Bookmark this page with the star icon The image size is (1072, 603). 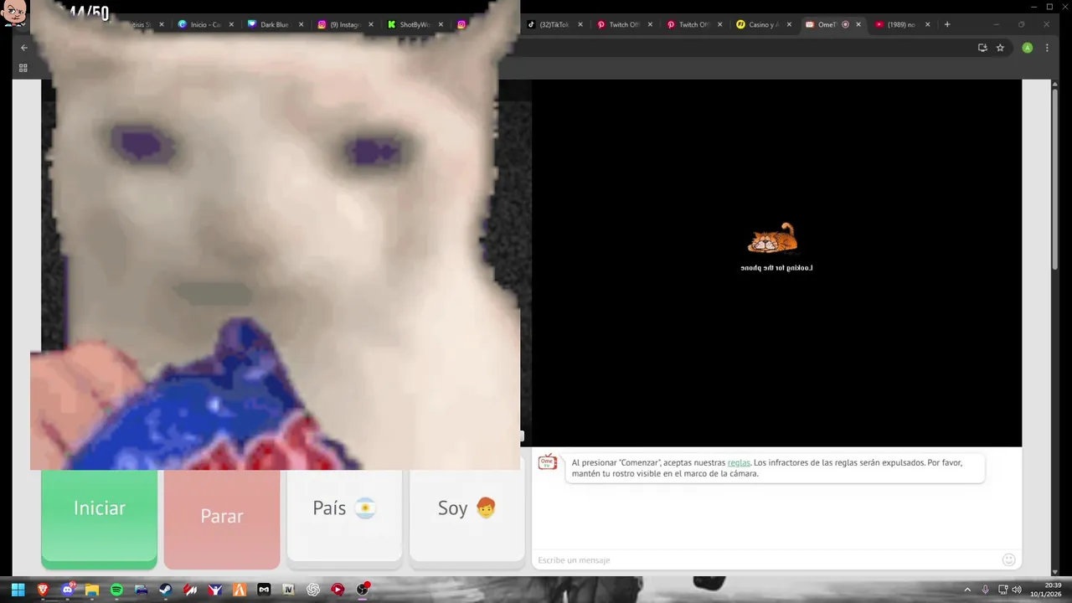1000,48
